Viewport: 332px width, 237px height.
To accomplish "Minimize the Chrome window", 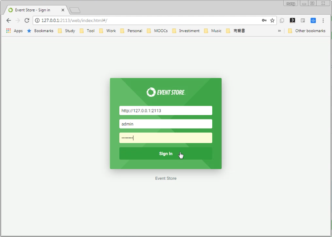I will point(304,3).
